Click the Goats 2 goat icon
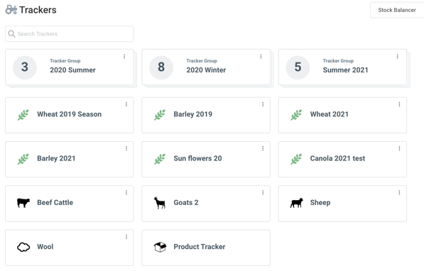The image size is (424, 271). point(160,203)
